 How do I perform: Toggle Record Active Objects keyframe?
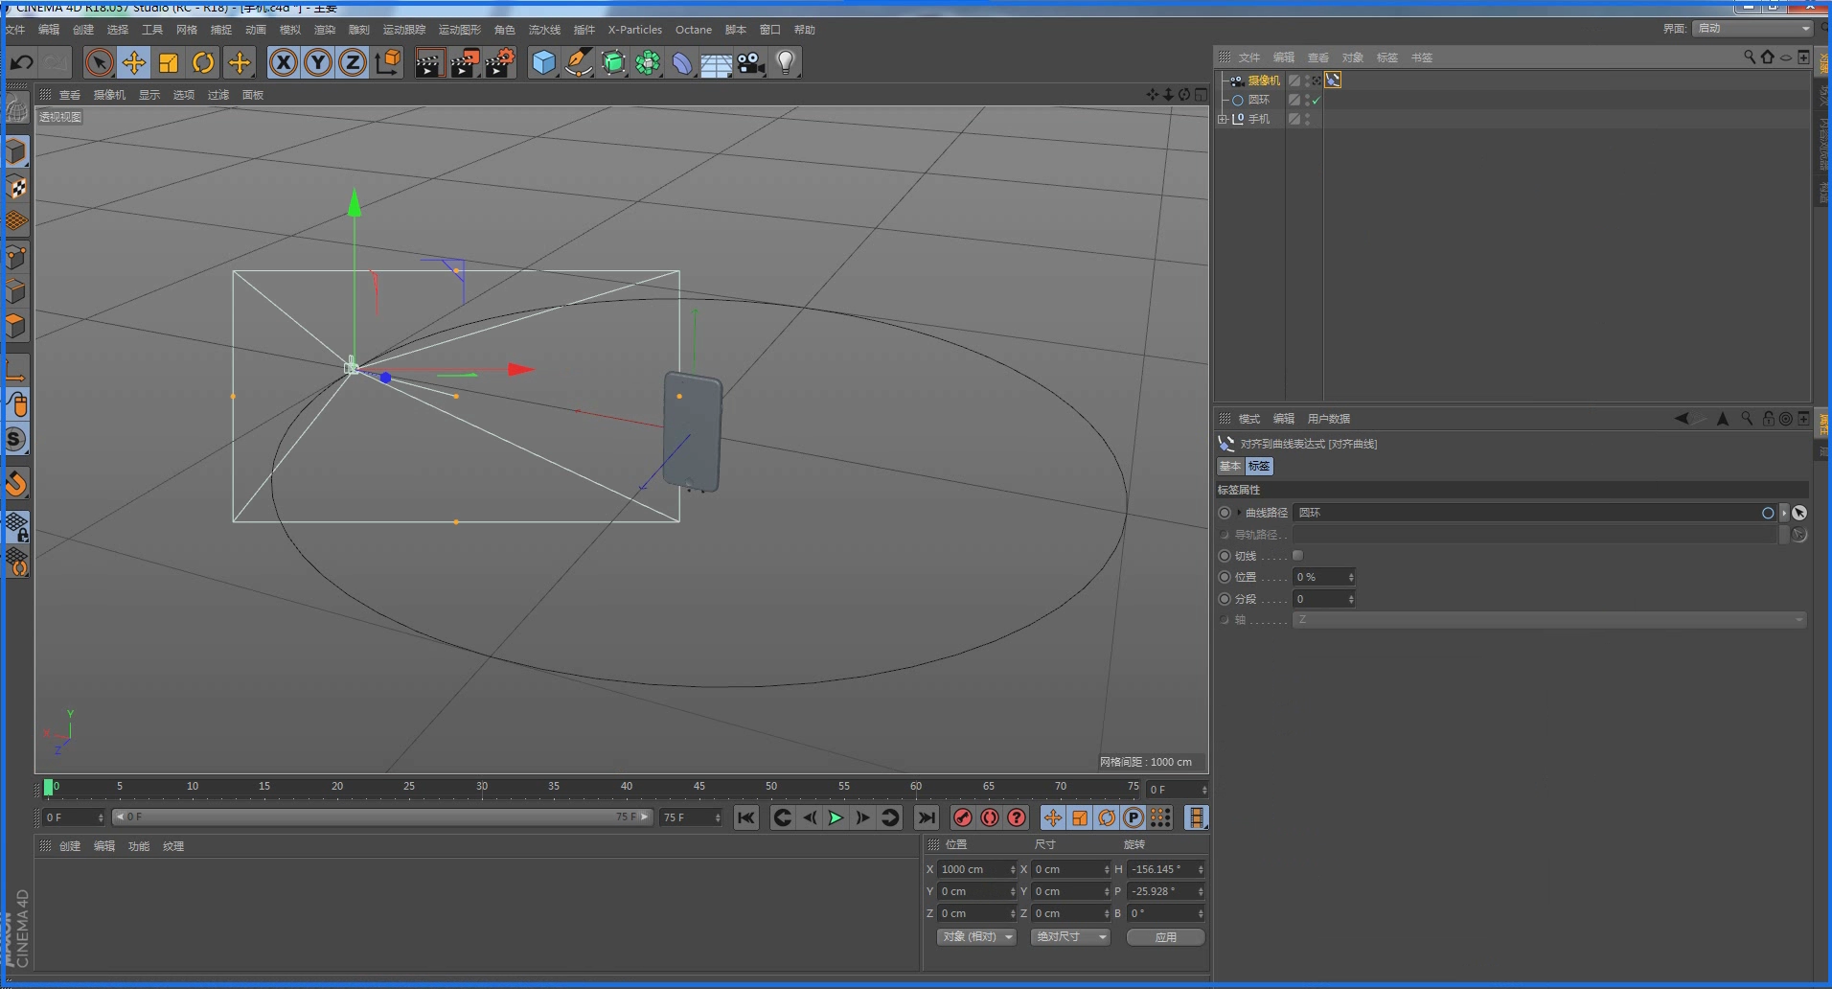pos(963,817)
